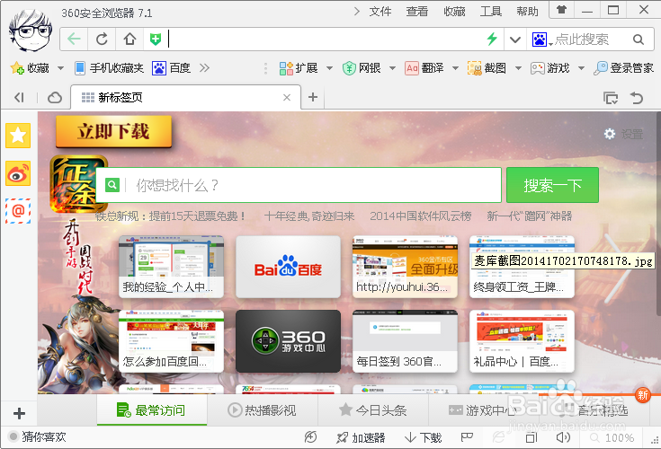The image size is (661, 449).
Task: Go back with the green arrow button
Action: coord(74,40)
